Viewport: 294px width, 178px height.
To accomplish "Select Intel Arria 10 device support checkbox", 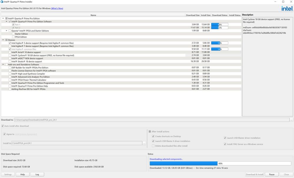I will click(x=10, y=52).
